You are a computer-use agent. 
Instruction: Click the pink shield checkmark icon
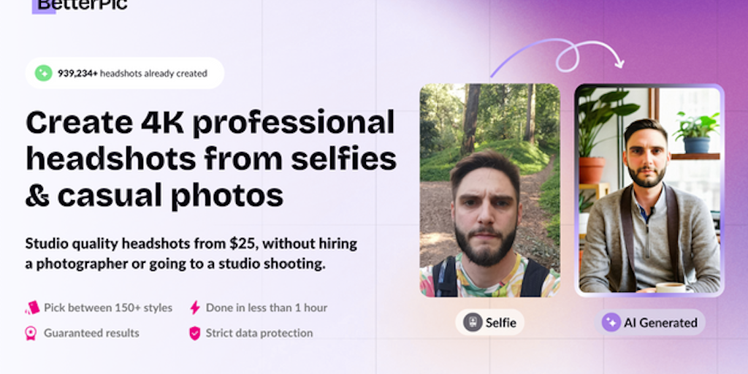[194, 333]
